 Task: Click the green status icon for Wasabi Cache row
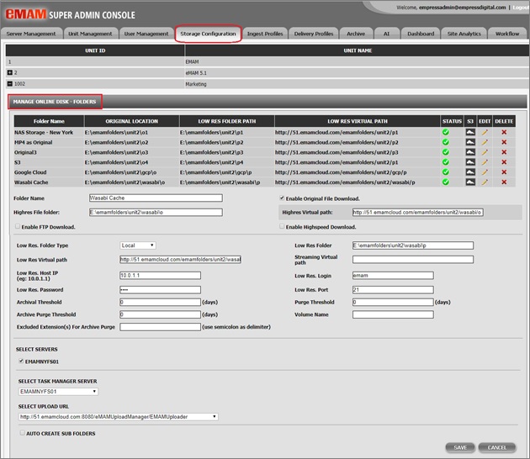point(446,182)
